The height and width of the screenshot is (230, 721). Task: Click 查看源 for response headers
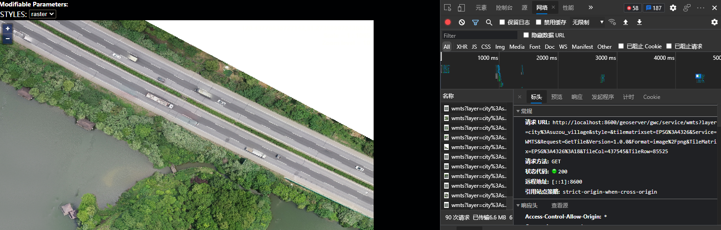[560, 206]
